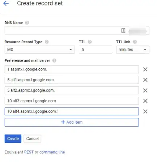Focus the TTL value field

pyautogui.click(x=96, y=50)
